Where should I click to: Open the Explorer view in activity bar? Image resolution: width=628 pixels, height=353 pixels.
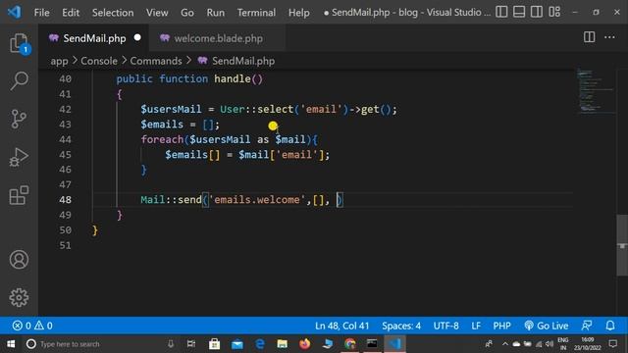pyautogui.click(x=19, y=43)
